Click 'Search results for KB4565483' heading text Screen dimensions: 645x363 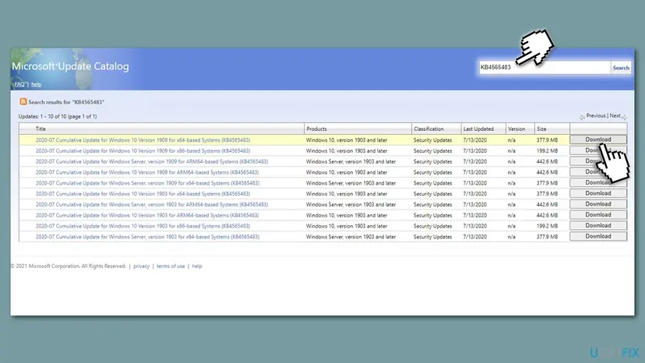tap(66, 102)
